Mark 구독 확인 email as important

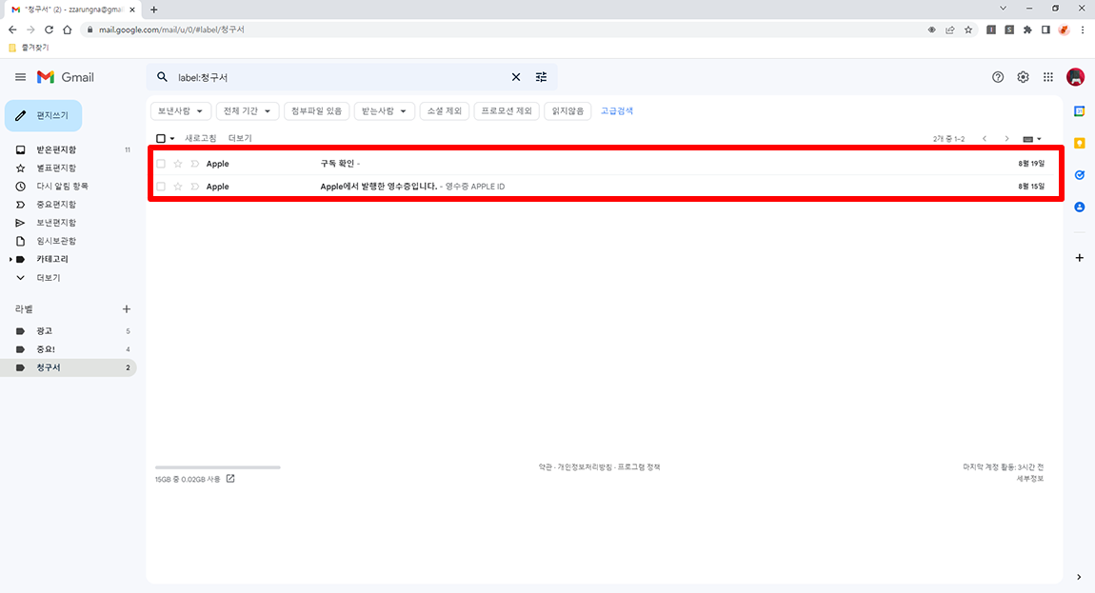pyautogui.click(x=195, y=164)
